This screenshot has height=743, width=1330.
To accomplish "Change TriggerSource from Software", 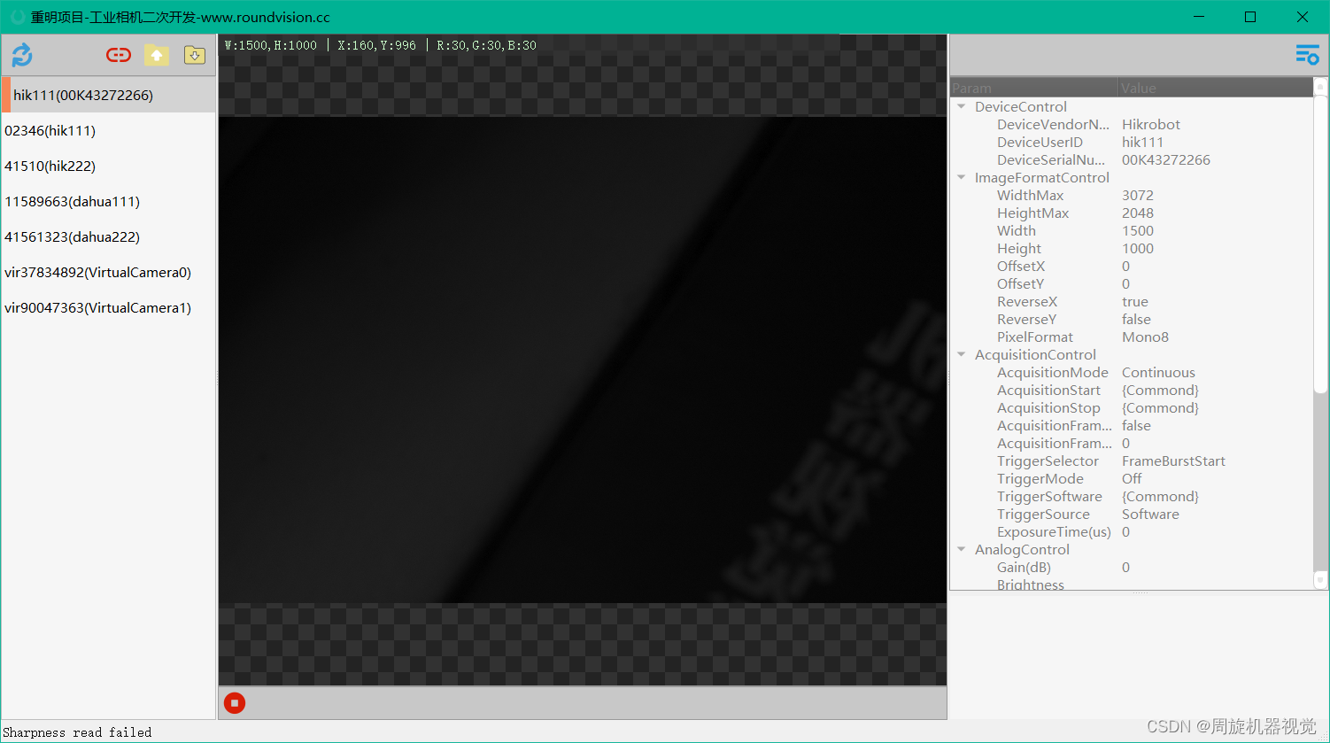I will point(1150,514).
